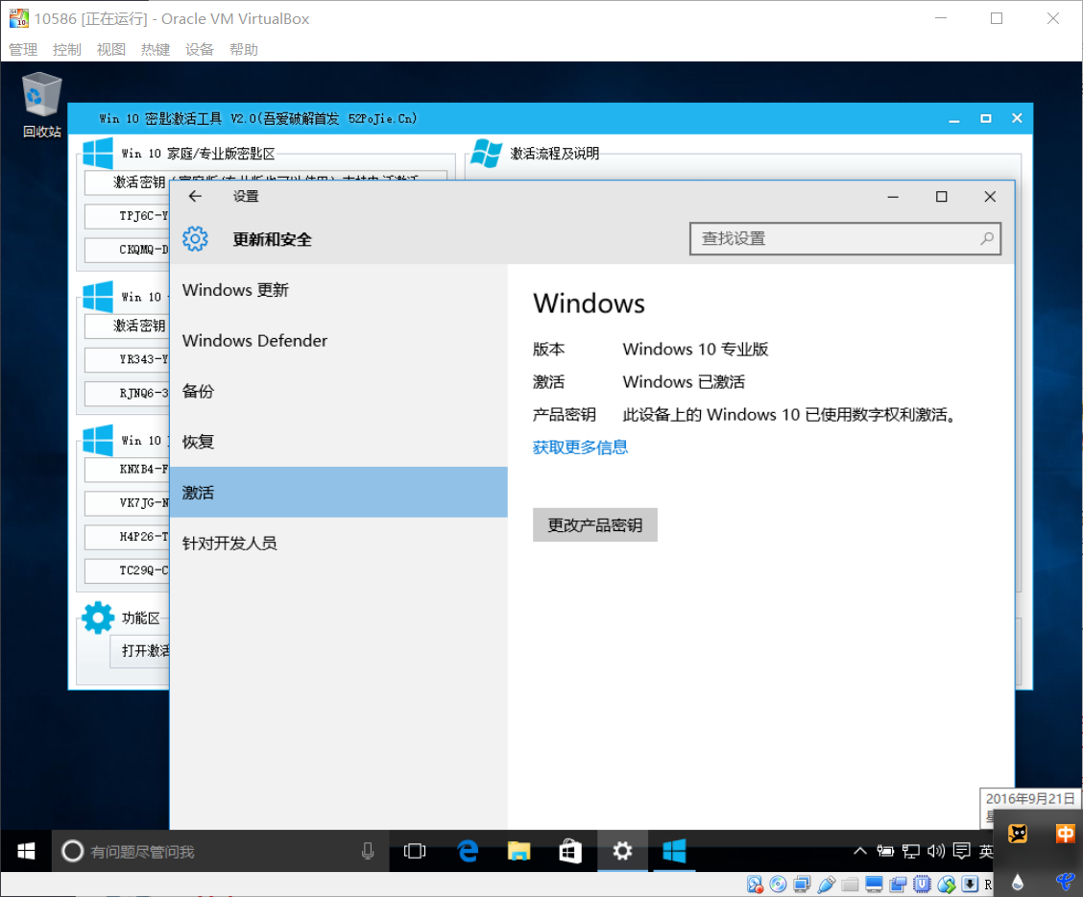The height and width of the screenshot is (897, 1083).
Task: Open Task View on guest taskbar
Action: click(x=415, y=852)
